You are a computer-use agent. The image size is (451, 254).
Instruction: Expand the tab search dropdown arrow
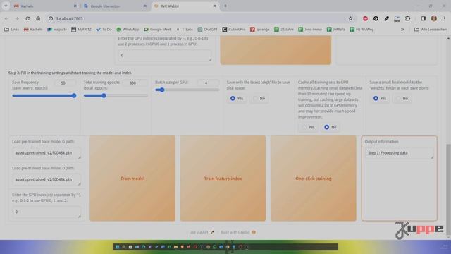coord(6,6)
